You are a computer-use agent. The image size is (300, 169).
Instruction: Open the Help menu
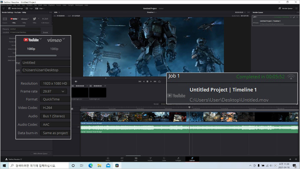click(x=86, y=5)
